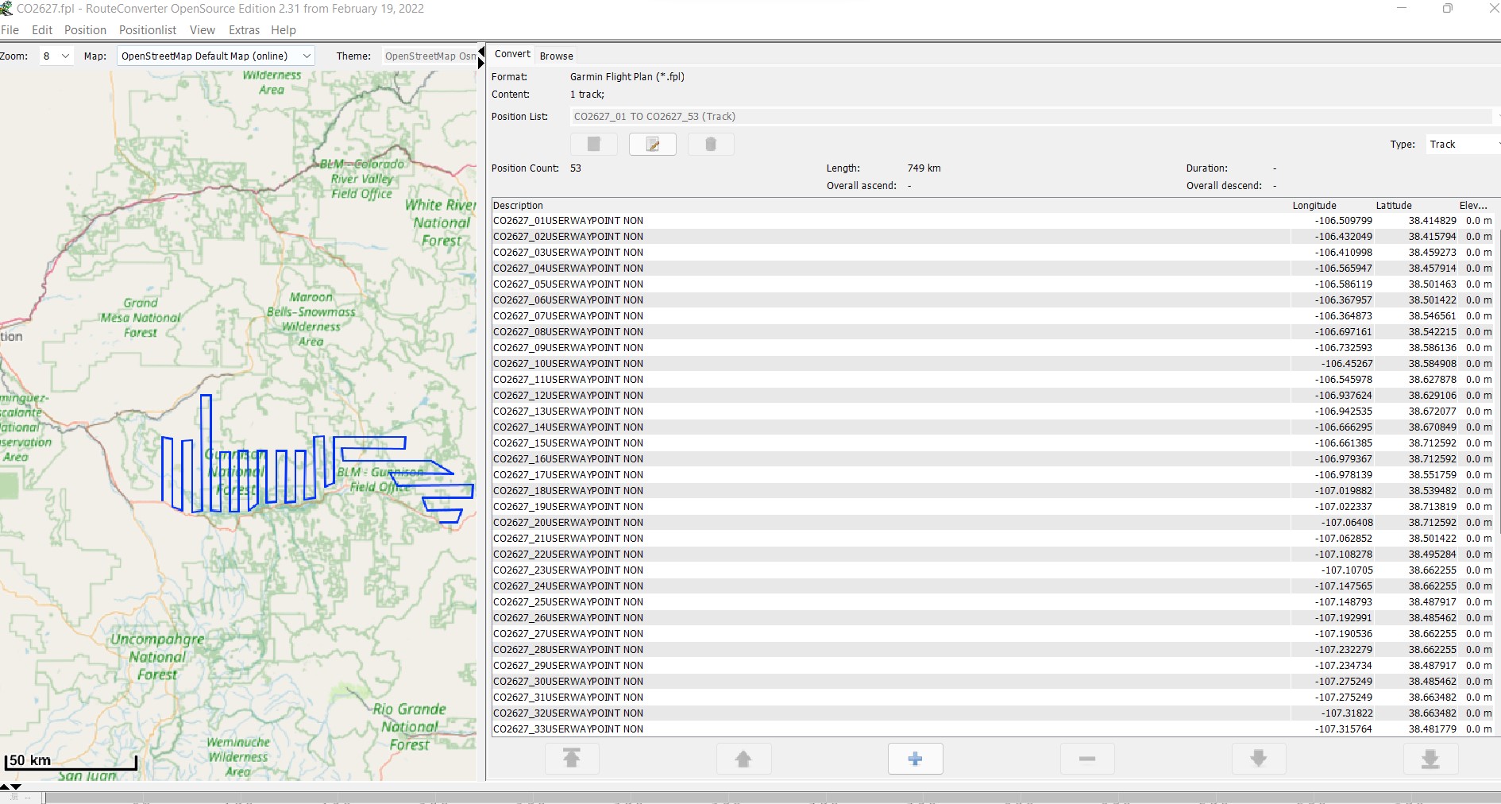Click the delete position list trash icon

tap(710, 144)
